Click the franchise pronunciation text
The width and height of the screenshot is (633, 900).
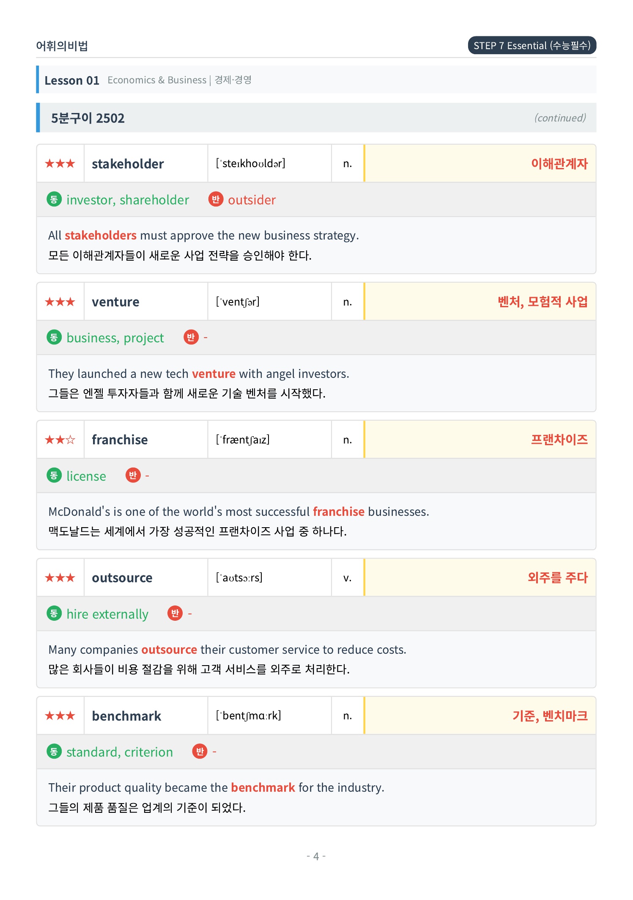(243, 440)
